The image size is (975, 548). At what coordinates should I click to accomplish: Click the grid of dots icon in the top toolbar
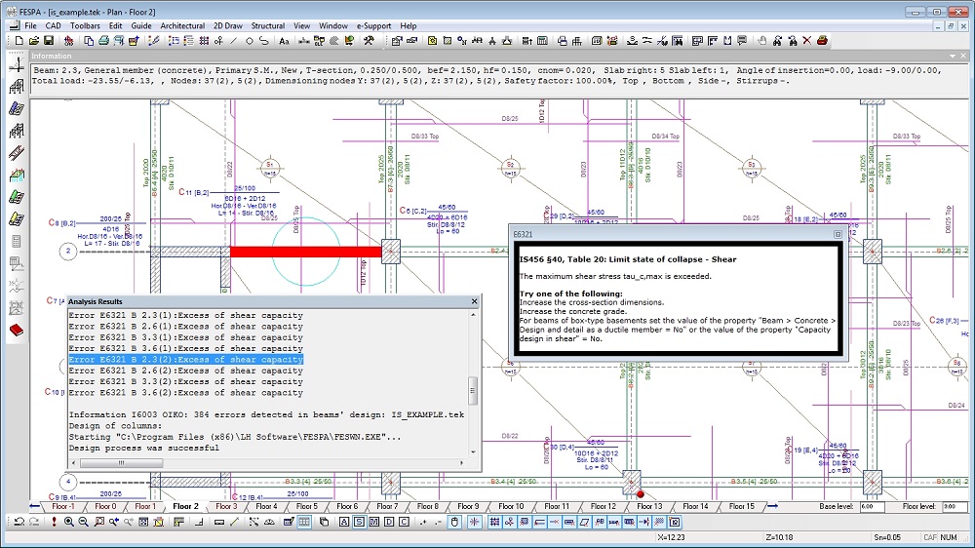point(204,41)
